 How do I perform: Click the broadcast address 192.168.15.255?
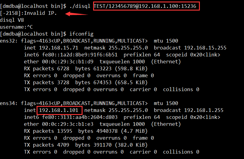coord(205,48)
